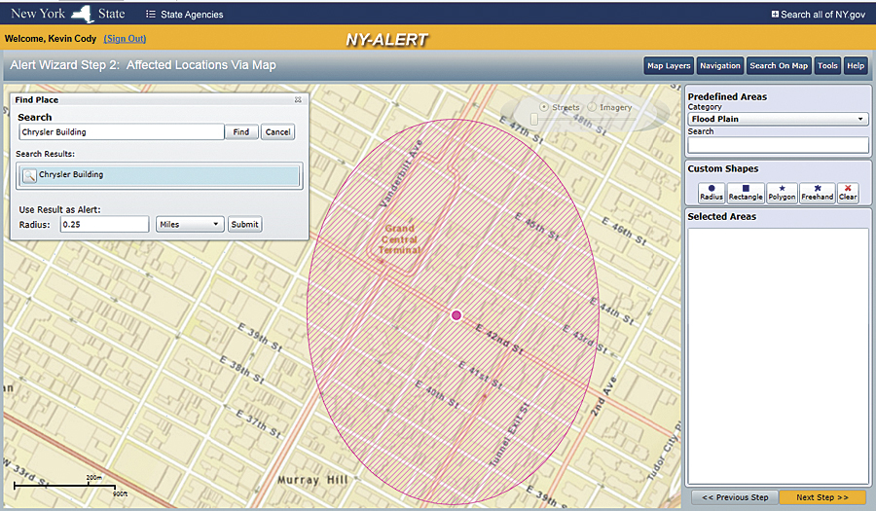Click the magnifier icon beside Chrysler Building result
Screen dimensions: 876x511
click(29, 176)
